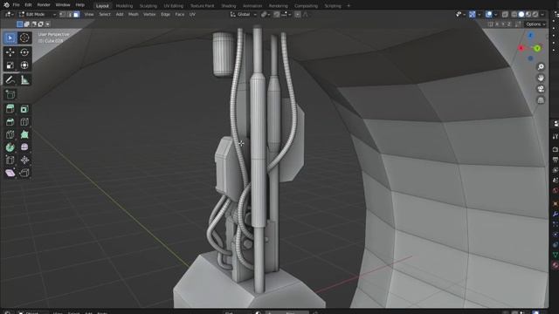Image resolution: width=559 pixels, height=314 pixels.
Task: Click the green Y axis gizmo
Action: (x=537, y=49)
